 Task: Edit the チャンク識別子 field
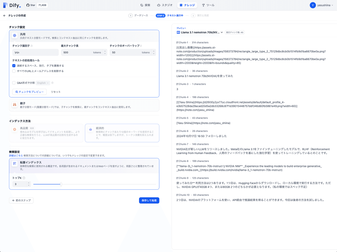tap(35, 52)
